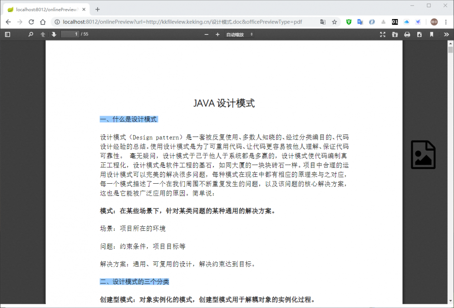Download the PDF file
This screenshot has width=454, height=308.
click(419, 34)
